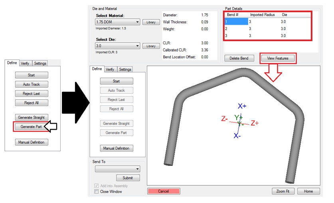Image resolution: width=334 pixels, height=203 pixels.
Task: Toggle the Add into Assembly checkbox
Action: point(97,186)
